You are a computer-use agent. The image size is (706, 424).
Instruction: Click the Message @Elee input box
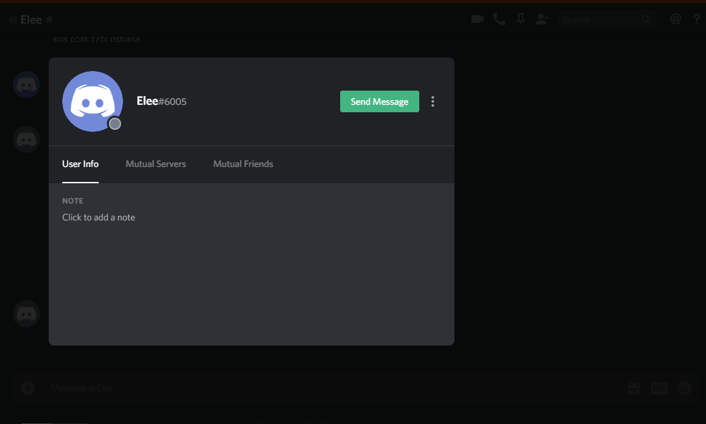point(333,388)
